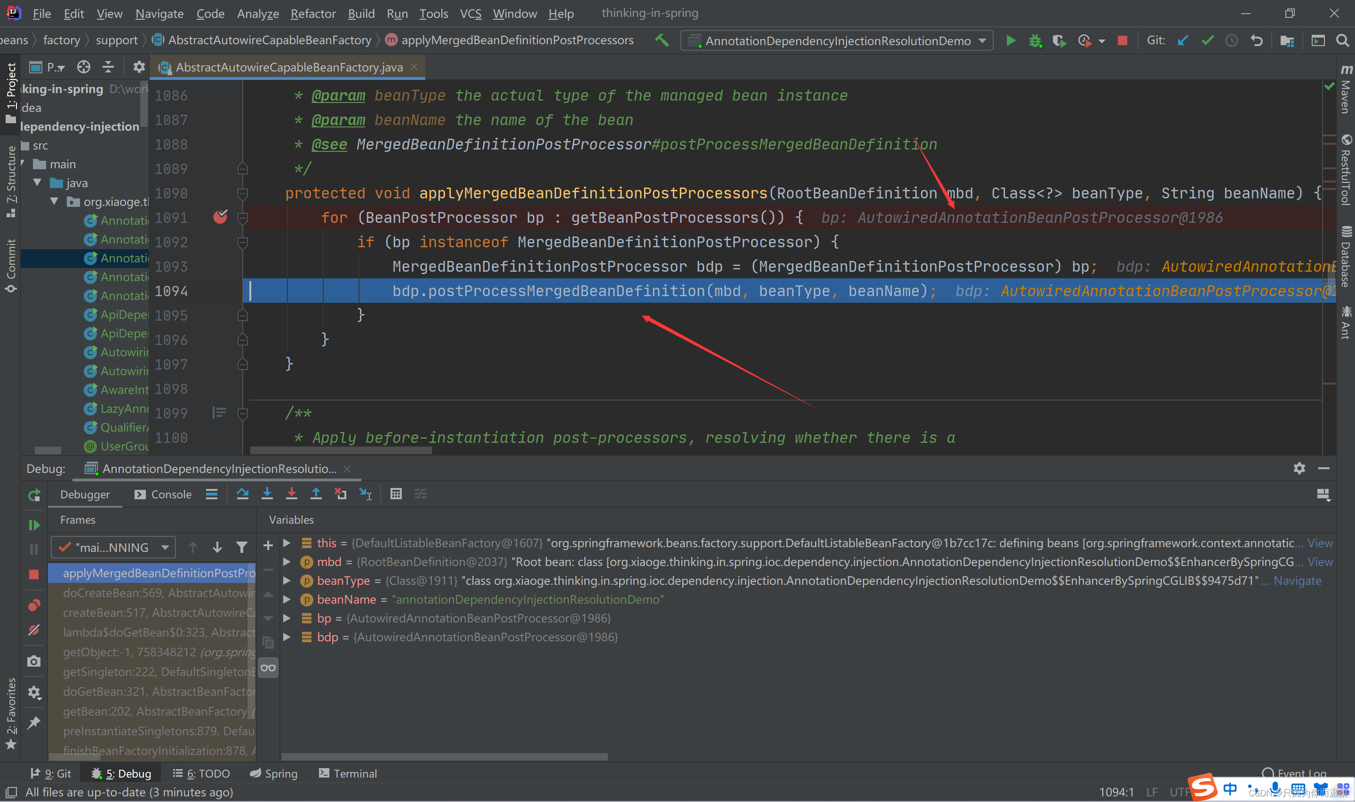
Task: Open the run configuration dropdown
Action: point(837,40)
